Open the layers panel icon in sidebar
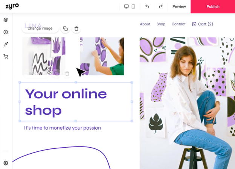The width and height of the screenshot is (235, 169). [x=6, y=20]
